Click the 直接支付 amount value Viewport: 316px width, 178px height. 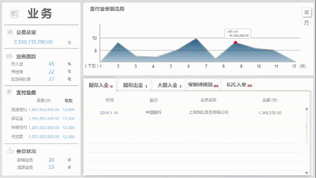[x=43, y=110]
